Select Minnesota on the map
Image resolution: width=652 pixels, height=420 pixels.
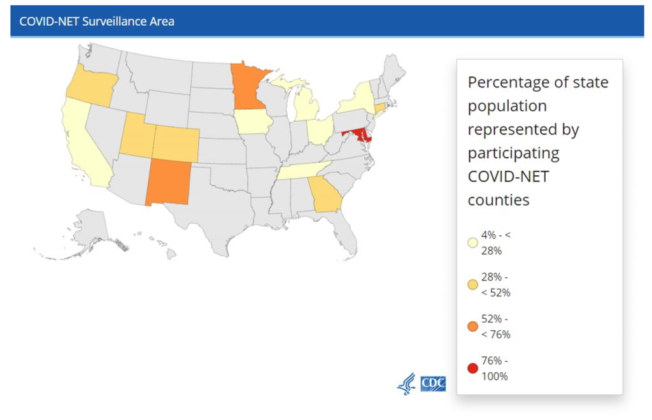[247, 87]
